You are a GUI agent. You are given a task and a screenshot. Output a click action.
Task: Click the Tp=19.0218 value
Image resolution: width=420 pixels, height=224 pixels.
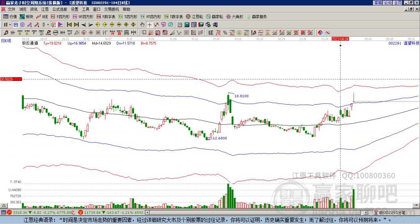(52, 43)
